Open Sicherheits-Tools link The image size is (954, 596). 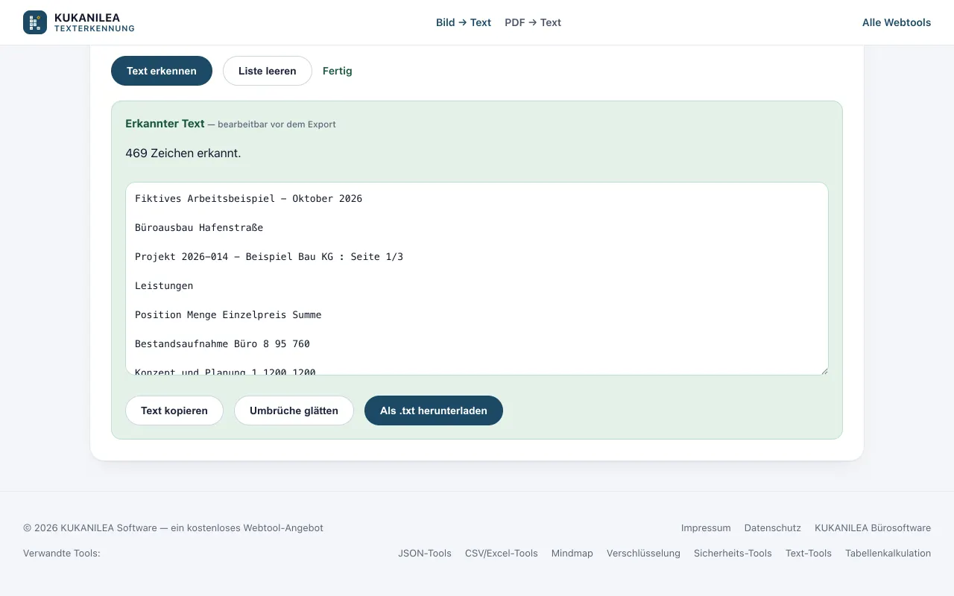click(x=733, y=553)
